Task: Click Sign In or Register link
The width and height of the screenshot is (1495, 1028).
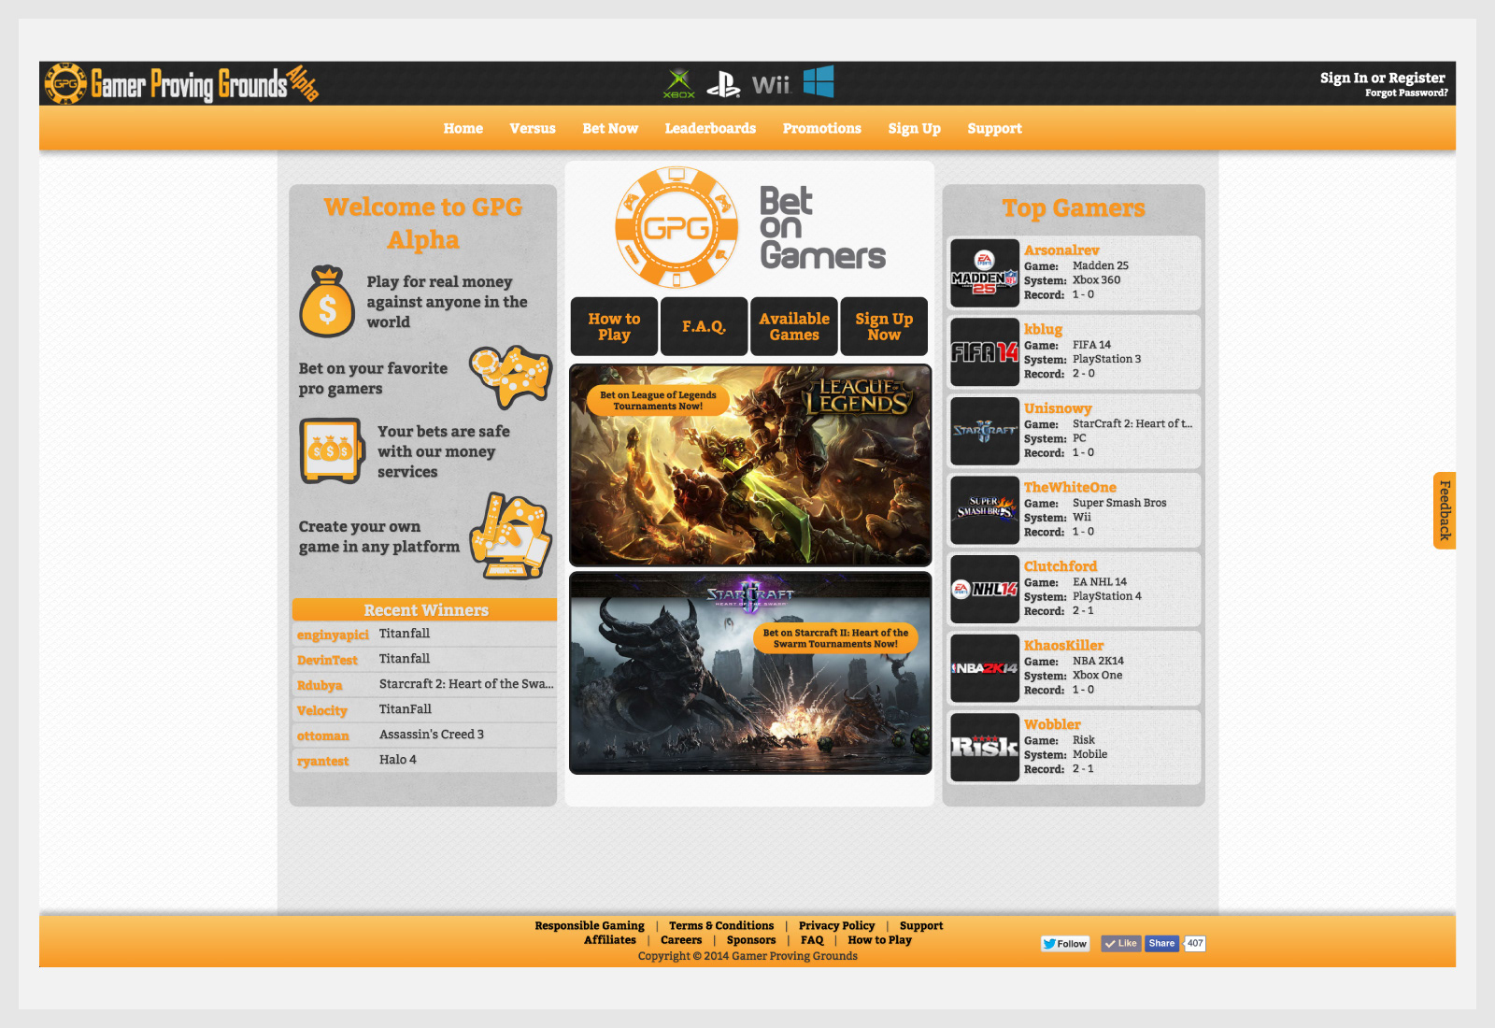Action: 1382,78
